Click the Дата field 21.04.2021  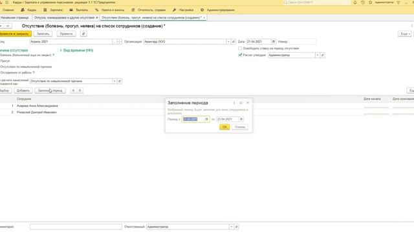(259, 41)
